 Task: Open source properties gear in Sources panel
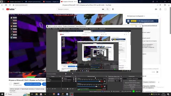[68, 89]
